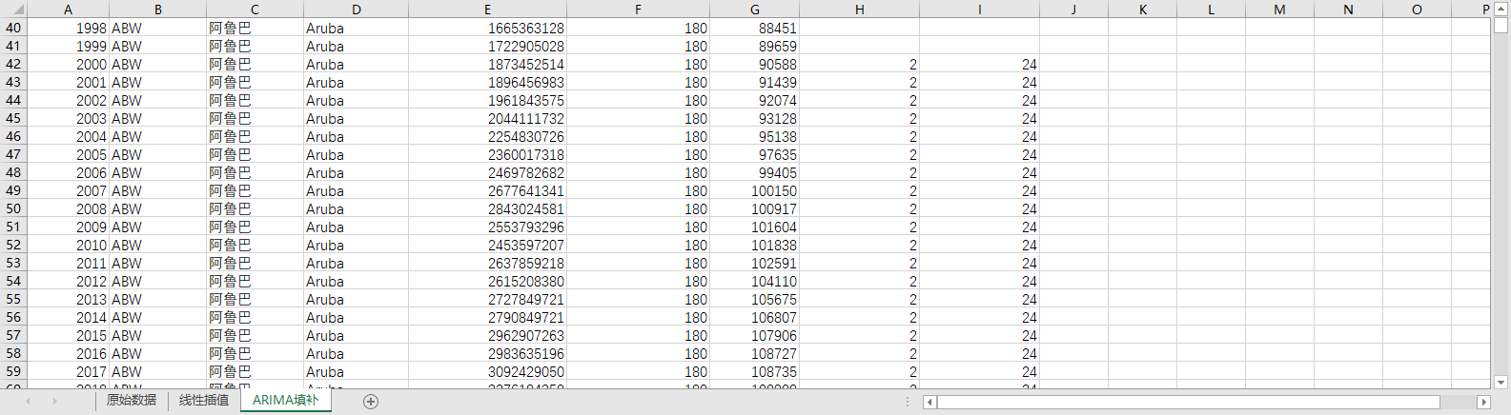Image resolution: width=1511 pixels, height=415 pixels.
Task: Click value 2 in row 42 column H
Action: point(859,64)
